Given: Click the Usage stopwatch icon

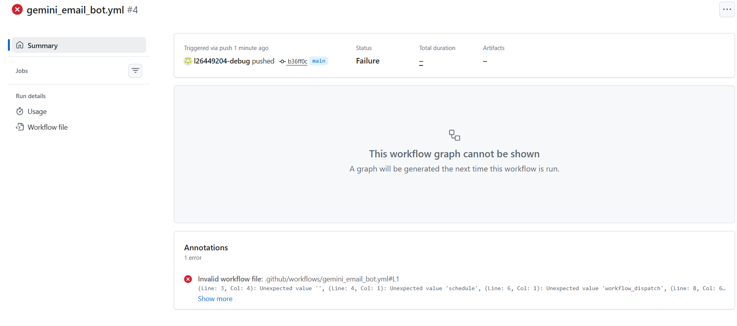Looking at the screenshot, I should 20,112.
